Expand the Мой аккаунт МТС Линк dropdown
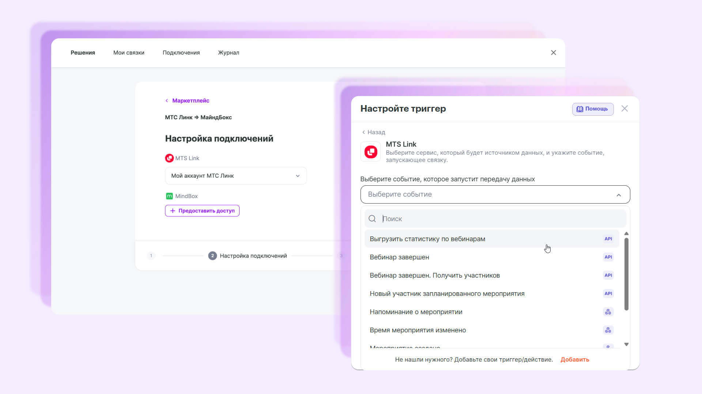 coord(236,176)
